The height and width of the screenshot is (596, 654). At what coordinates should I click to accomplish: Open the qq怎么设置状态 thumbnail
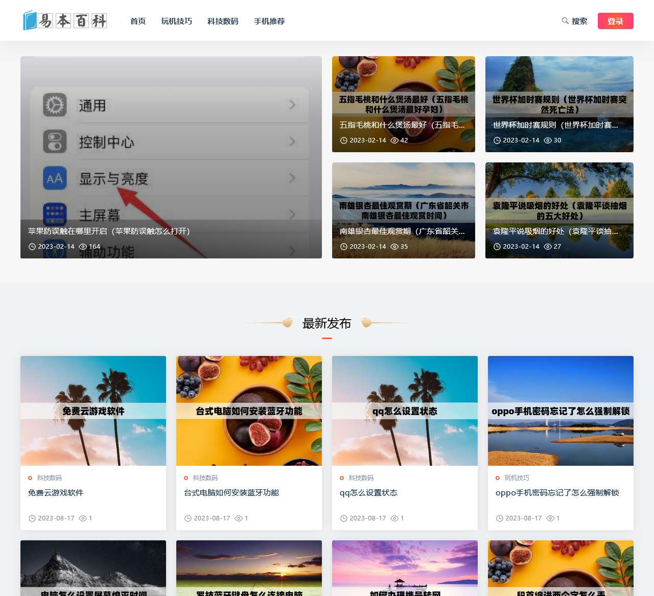405,411
